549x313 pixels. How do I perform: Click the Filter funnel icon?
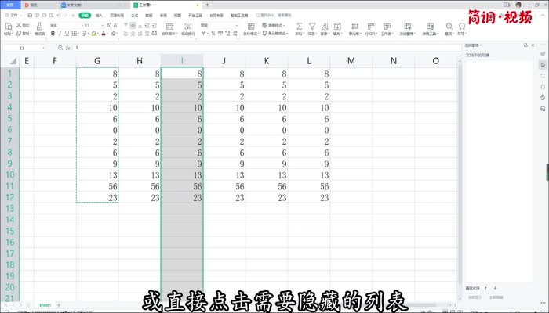(312, 26)
